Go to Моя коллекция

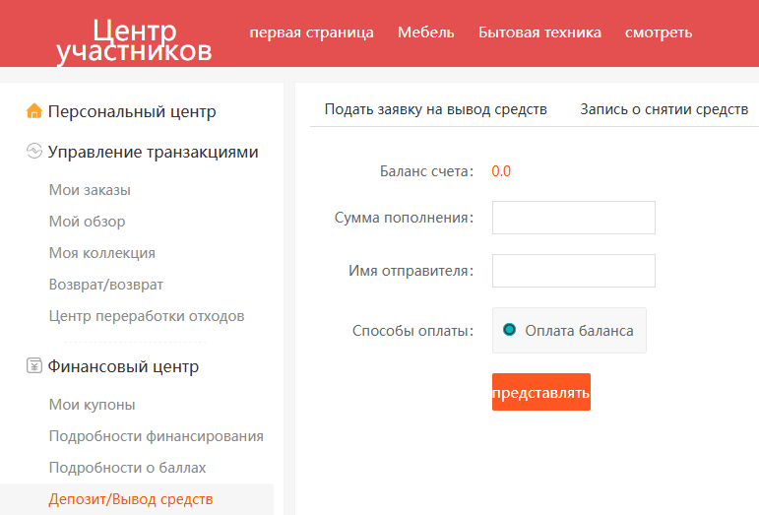[102, 253]
